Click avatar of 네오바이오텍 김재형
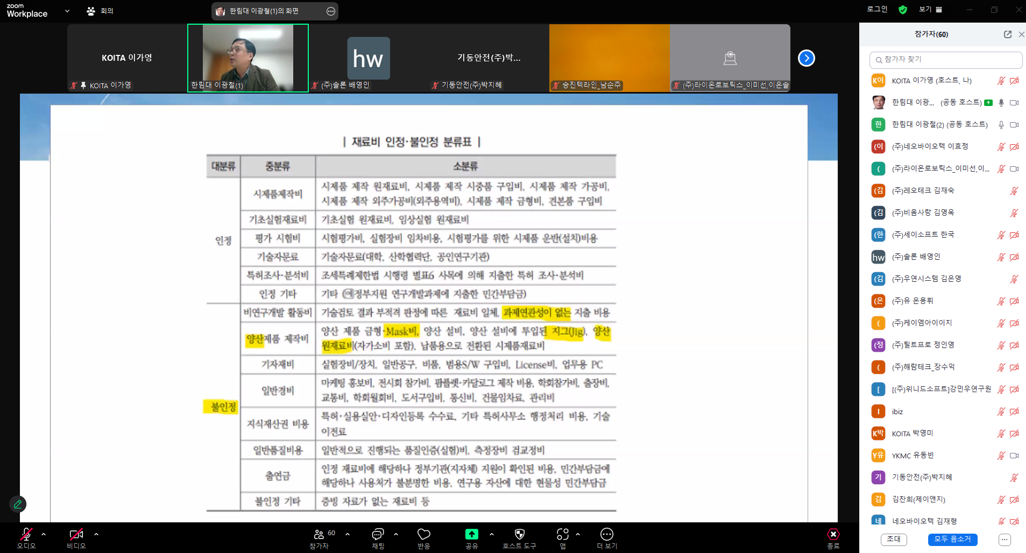The height and width of the screenshot is (553, 1026). (878, 520)
